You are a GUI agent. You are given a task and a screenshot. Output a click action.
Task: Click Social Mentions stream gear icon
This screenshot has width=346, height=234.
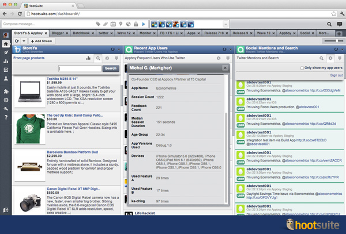tap(330, 58)
